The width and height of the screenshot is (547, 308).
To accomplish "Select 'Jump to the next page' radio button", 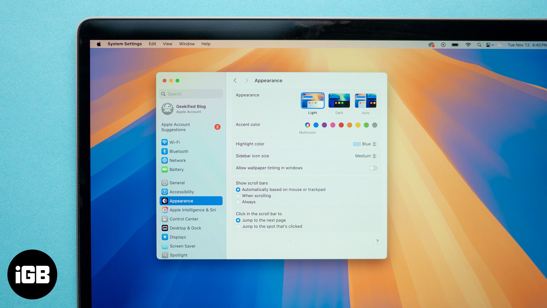I will (238, 220).
